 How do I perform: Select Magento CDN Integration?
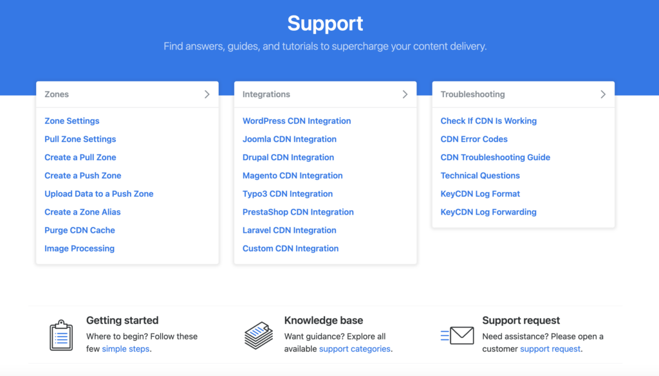pos(292,175)
